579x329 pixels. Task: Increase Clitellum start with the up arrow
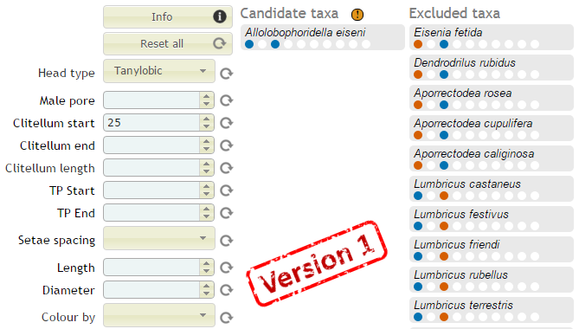click(x=207, y=119)
